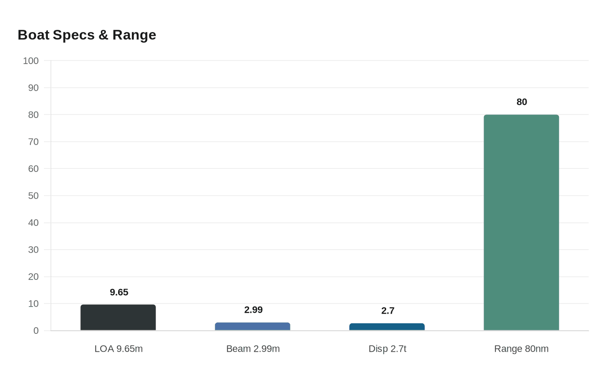Select the 2.99 data label
This screenshot has width=615, height=386.
(253, 310)
